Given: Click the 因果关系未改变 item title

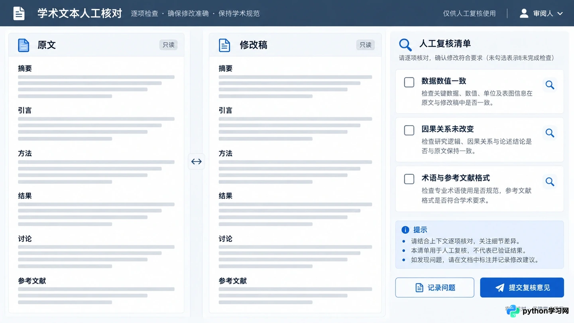Looking at the screenshot, I should pos(448,129).
